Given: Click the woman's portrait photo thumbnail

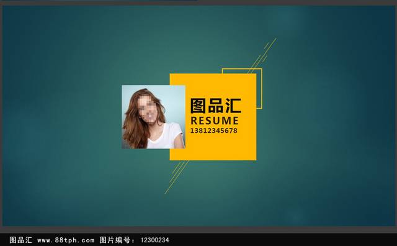Looking at the screenshot, I should pyautogui.click(x=153, y=117).
